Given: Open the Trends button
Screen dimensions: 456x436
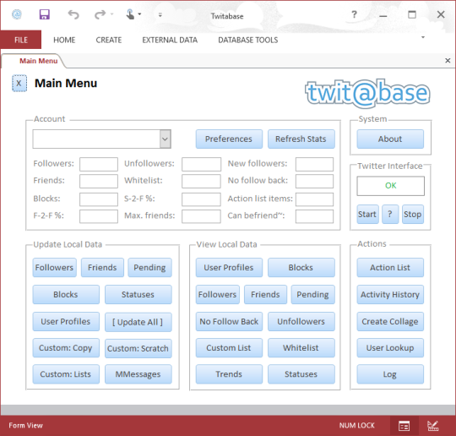Looking at the screenshot, I should (x=229, y=374).
